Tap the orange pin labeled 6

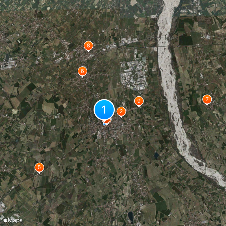[82, 71]
